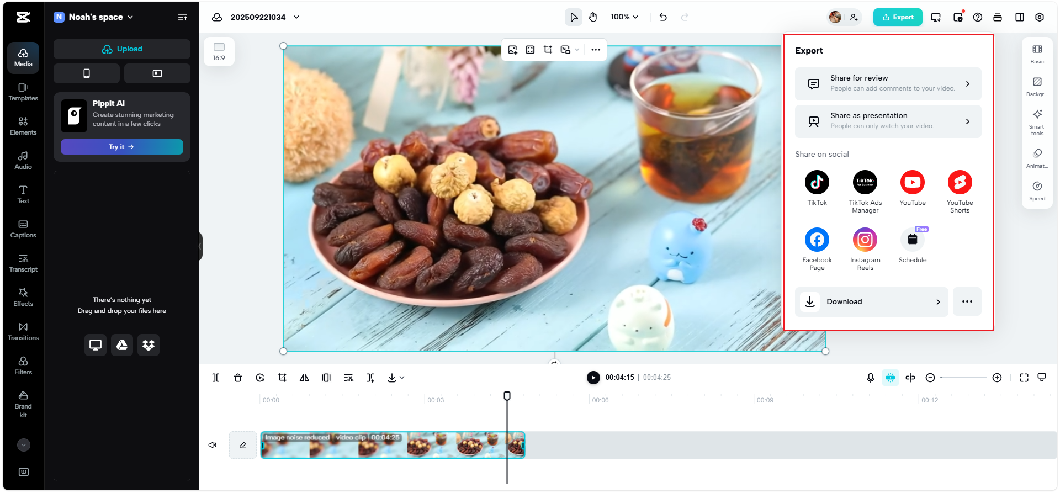The height and width of the screenshot is (493, 1060).
Task: Click the mirror flip icon
Action: pyautogui.click(x=304, y=378)
